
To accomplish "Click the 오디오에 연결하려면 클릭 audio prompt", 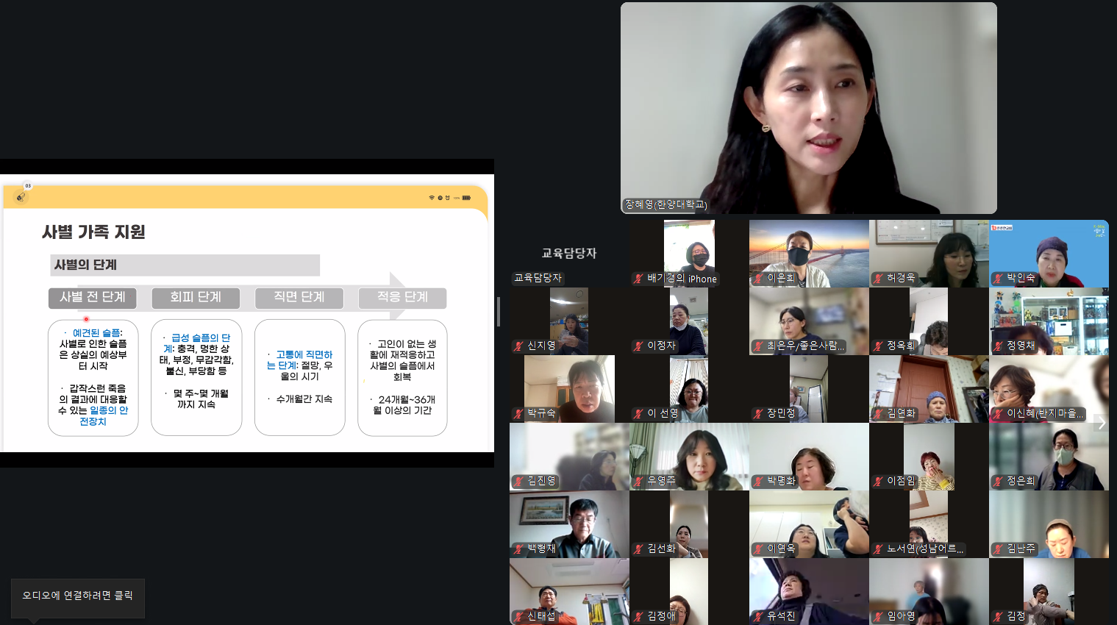I will (x=77, y=596).
